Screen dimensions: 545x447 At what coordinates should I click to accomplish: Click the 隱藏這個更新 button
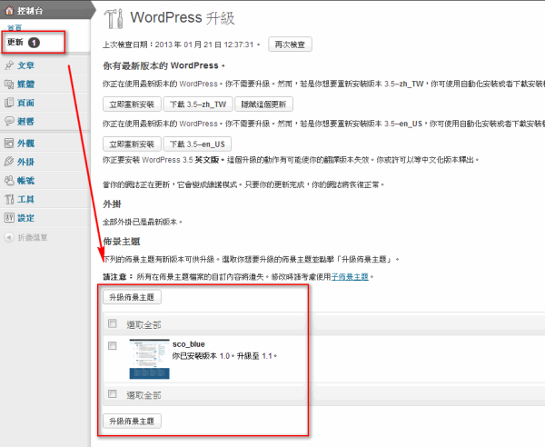tap(263, 104)
